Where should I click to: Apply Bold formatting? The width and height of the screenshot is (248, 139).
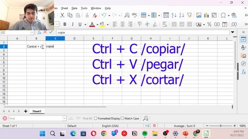coord(65,24)
